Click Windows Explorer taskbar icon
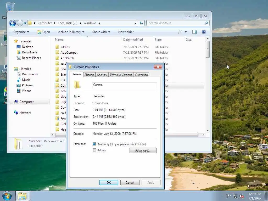The height and width of the screenshot is (201, 268). [23, 196]
